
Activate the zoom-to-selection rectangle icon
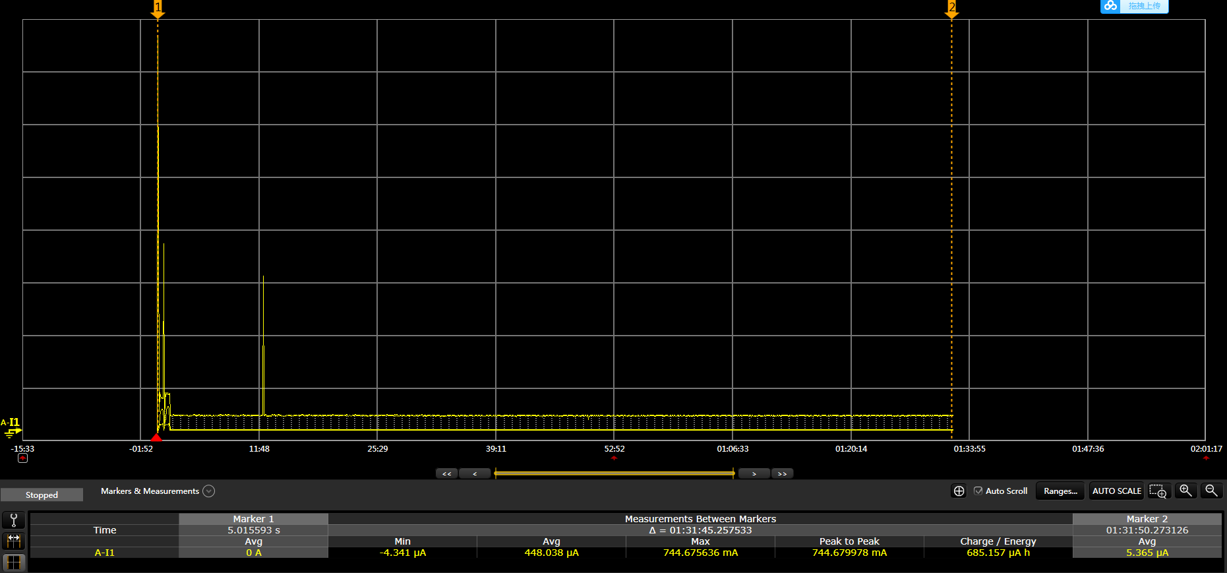(1158, 491)
